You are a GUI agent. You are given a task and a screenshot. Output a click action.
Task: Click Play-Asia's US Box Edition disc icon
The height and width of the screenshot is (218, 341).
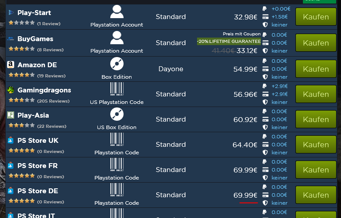coord(117,114)
